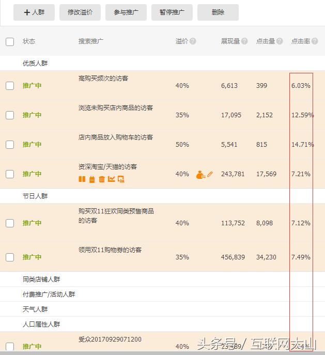325x355 pixels.
Task: Check the box for 高购买频次的访客 row
Action: click(x=10, y=86)
